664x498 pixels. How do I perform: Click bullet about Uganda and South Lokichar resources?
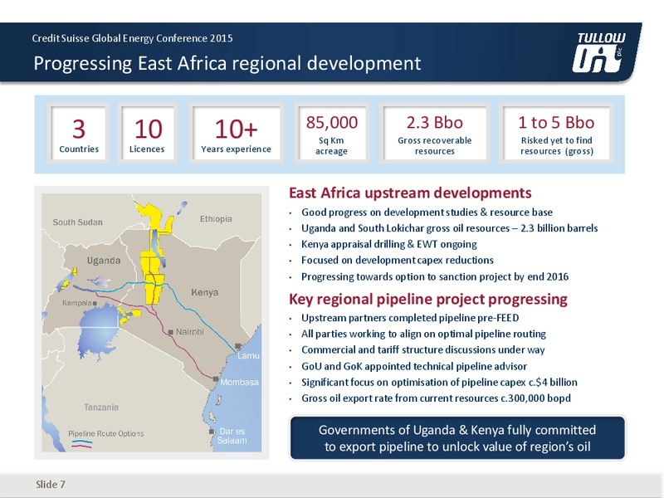[449, 228]
